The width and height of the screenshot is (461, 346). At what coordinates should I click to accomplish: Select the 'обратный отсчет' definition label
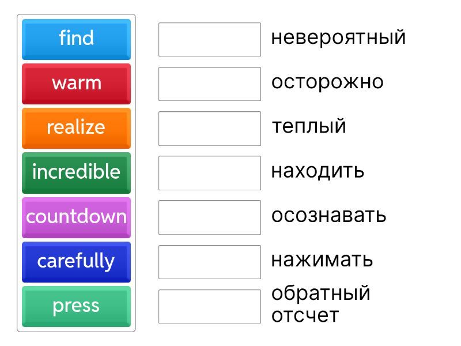click(320, 304)
